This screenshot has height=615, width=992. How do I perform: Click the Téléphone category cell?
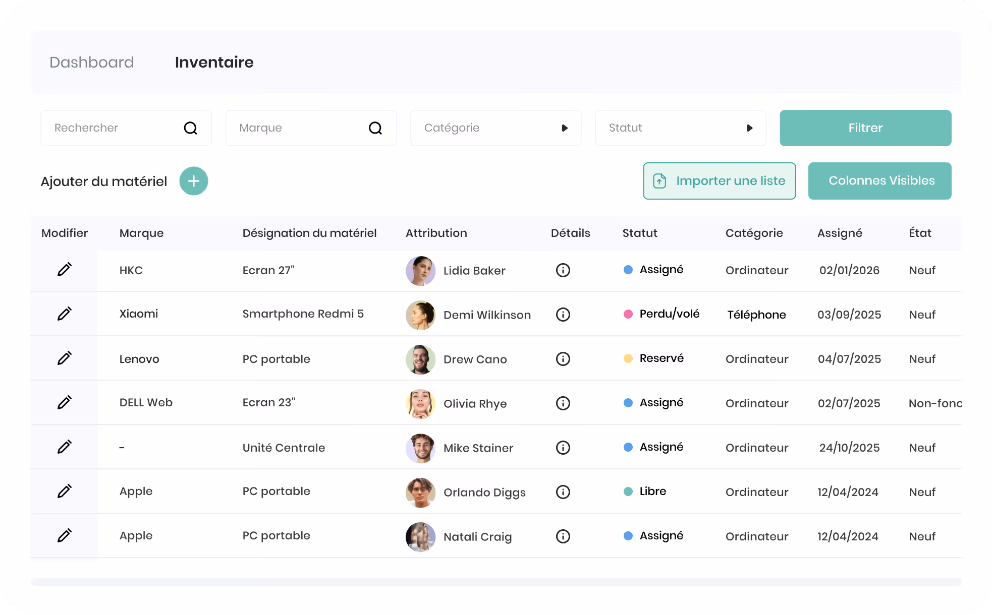pyautogui.click(x=756, y=315)
